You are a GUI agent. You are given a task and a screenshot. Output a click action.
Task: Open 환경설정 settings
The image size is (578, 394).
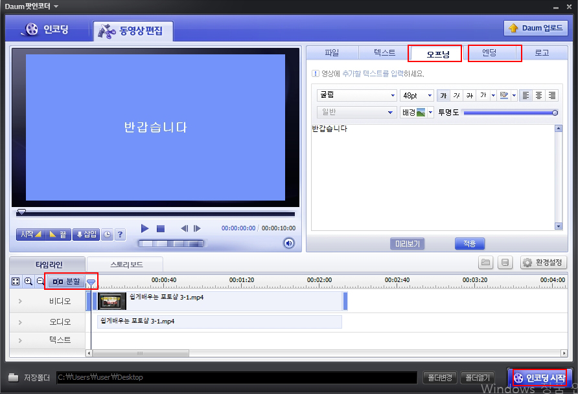tap(544, 263)
